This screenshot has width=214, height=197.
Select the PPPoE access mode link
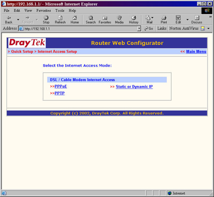coord(60,86)
